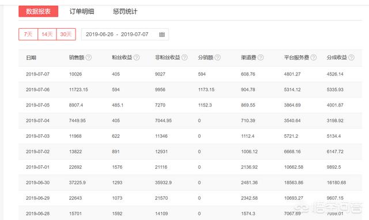Click fan revenue value 1576

[x=117, y=167]
